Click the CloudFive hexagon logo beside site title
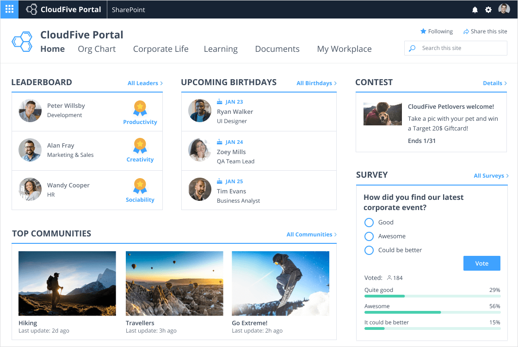Screen dimensions: 518x347 pyautogui.click(x=22, y=42)
